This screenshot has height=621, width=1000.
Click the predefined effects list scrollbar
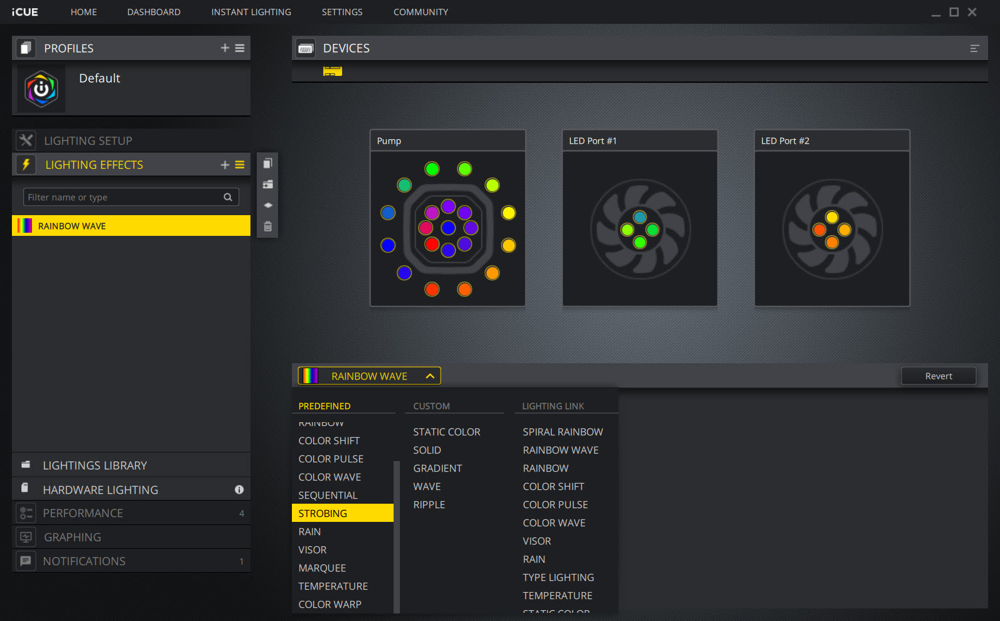click(396, 536)
